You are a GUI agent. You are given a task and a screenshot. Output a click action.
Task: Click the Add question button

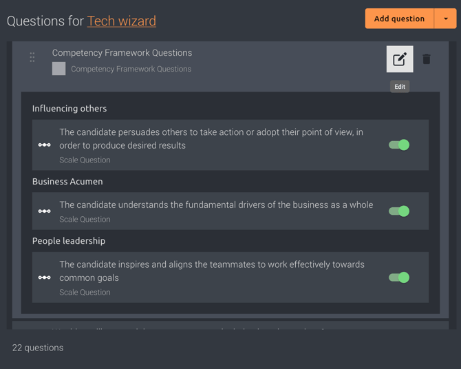coord(399,19)
